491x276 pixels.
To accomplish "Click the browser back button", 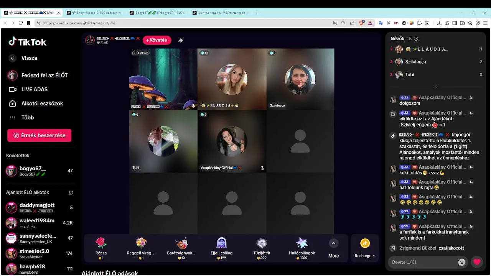I will point(6,23).
